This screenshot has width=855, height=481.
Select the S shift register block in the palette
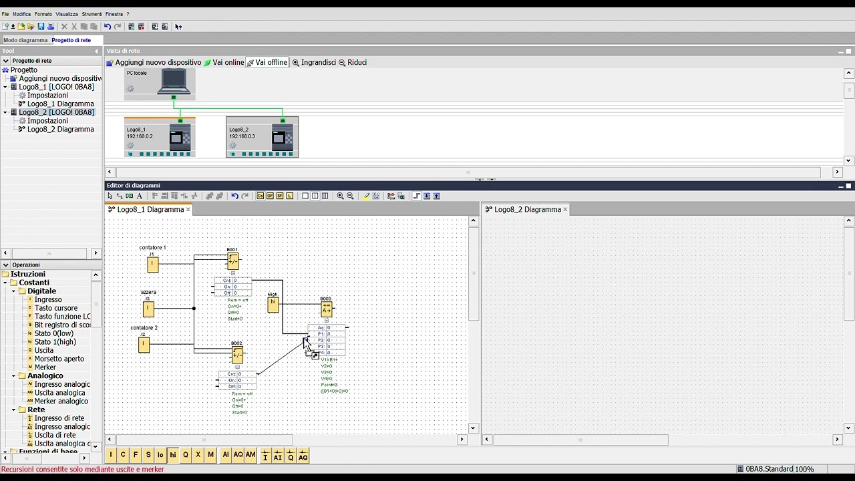click(148, 455)
